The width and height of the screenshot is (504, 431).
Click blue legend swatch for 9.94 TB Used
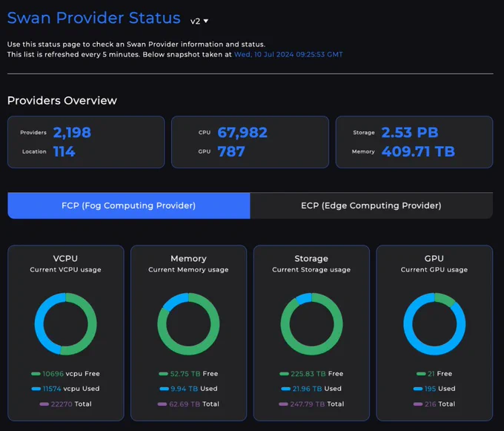(x=165, y=389)
